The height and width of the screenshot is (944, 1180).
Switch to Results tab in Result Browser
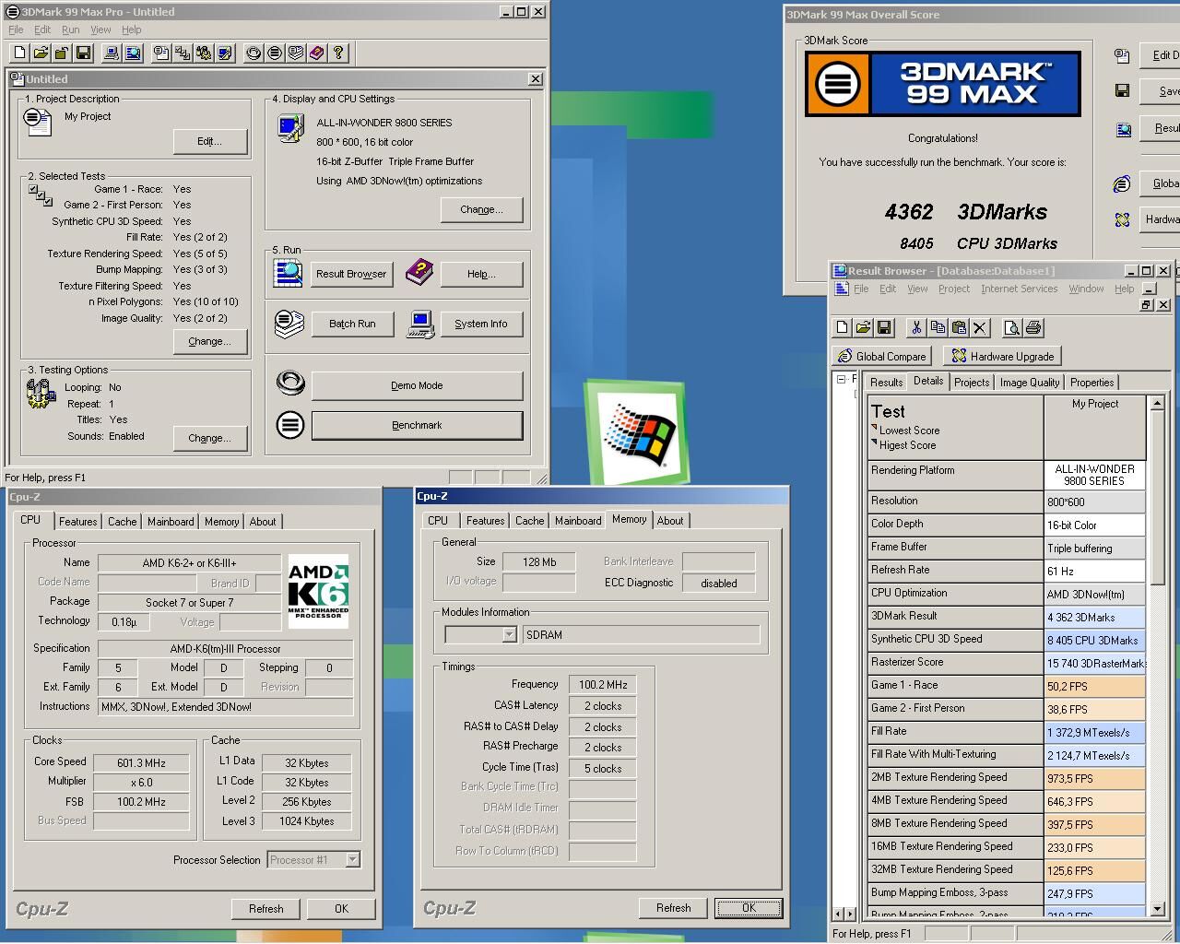[886, 383]
